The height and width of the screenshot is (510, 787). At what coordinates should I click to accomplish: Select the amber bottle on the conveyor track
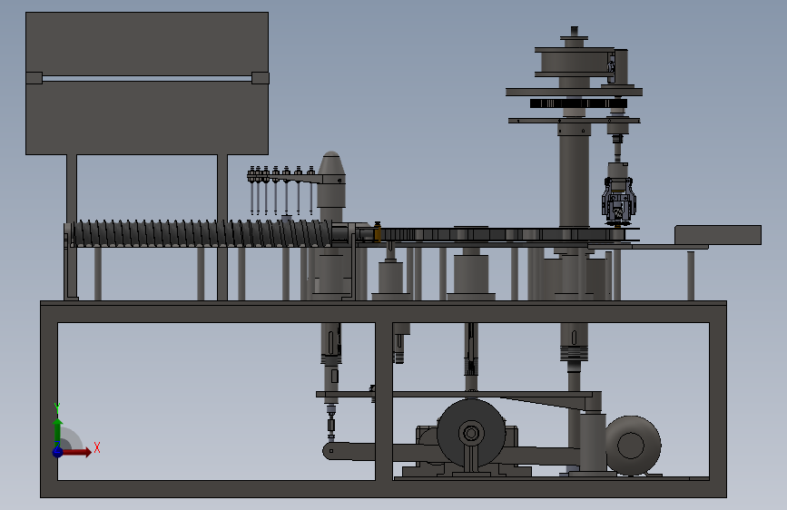[377, 232]
